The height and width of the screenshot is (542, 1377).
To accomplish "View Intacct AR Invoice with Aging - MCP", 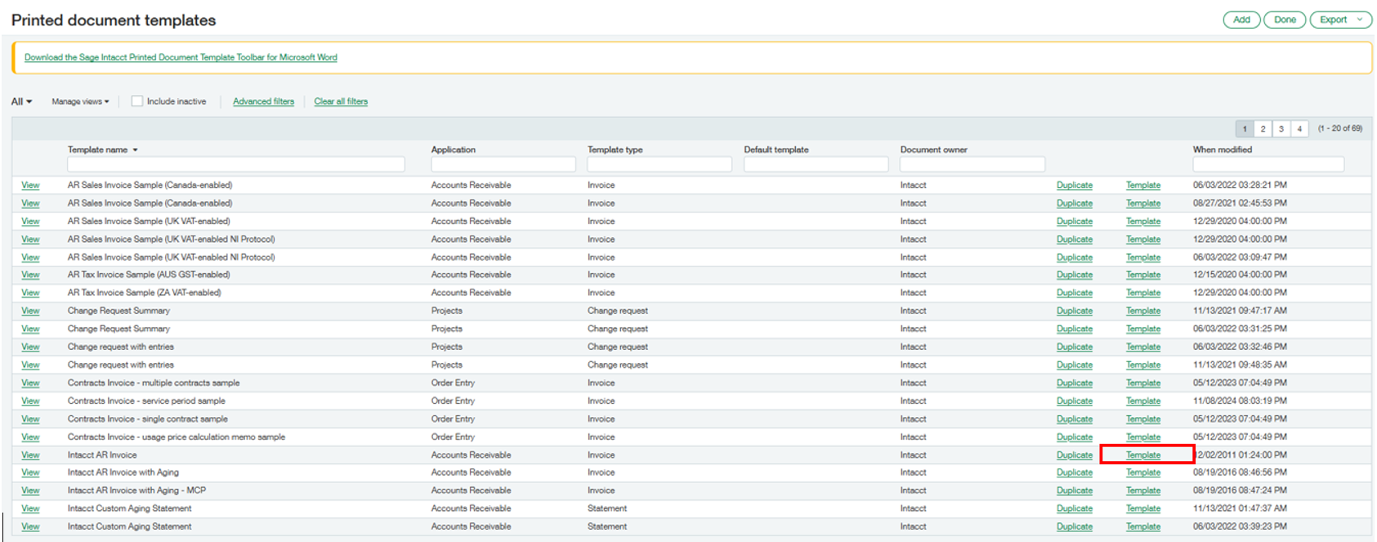I will 30,491.
